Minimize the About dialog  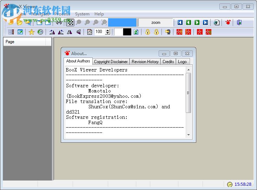click(164, 54)
